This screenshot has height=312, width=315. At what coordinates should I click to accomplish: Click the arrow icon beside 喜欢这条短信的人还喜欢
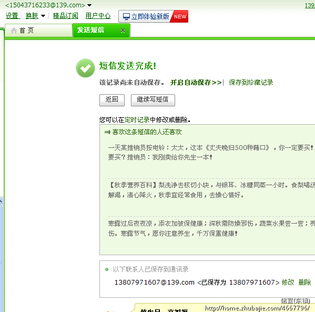[107, 132]
